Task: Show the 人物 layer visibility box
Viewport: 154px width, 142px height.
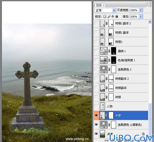Action: tap(96, 106)
